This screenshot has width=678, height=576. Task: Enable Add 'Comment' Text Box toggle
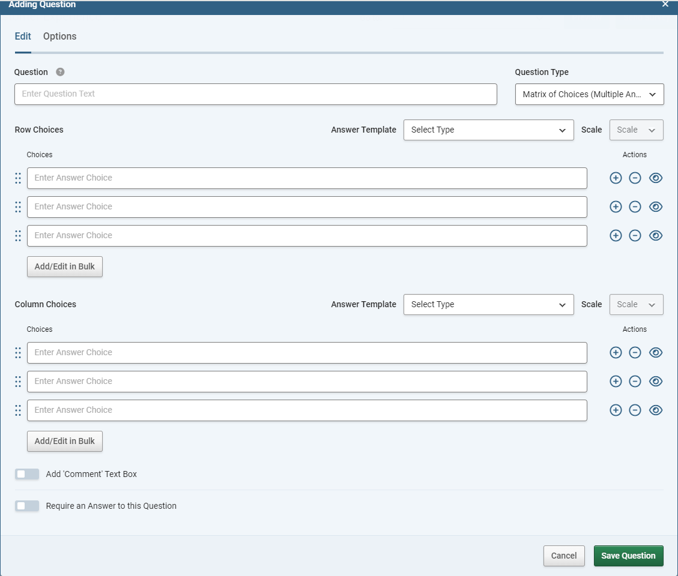[x=27, y=474]
